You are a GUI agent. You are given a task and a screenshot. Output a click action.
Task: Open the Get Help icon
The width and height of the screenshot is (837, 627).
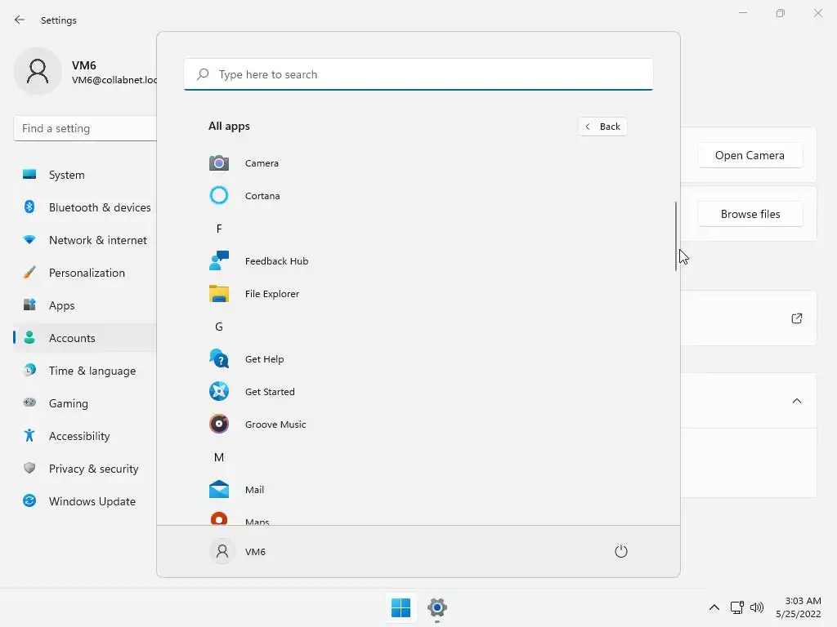(x=219, y=359)
